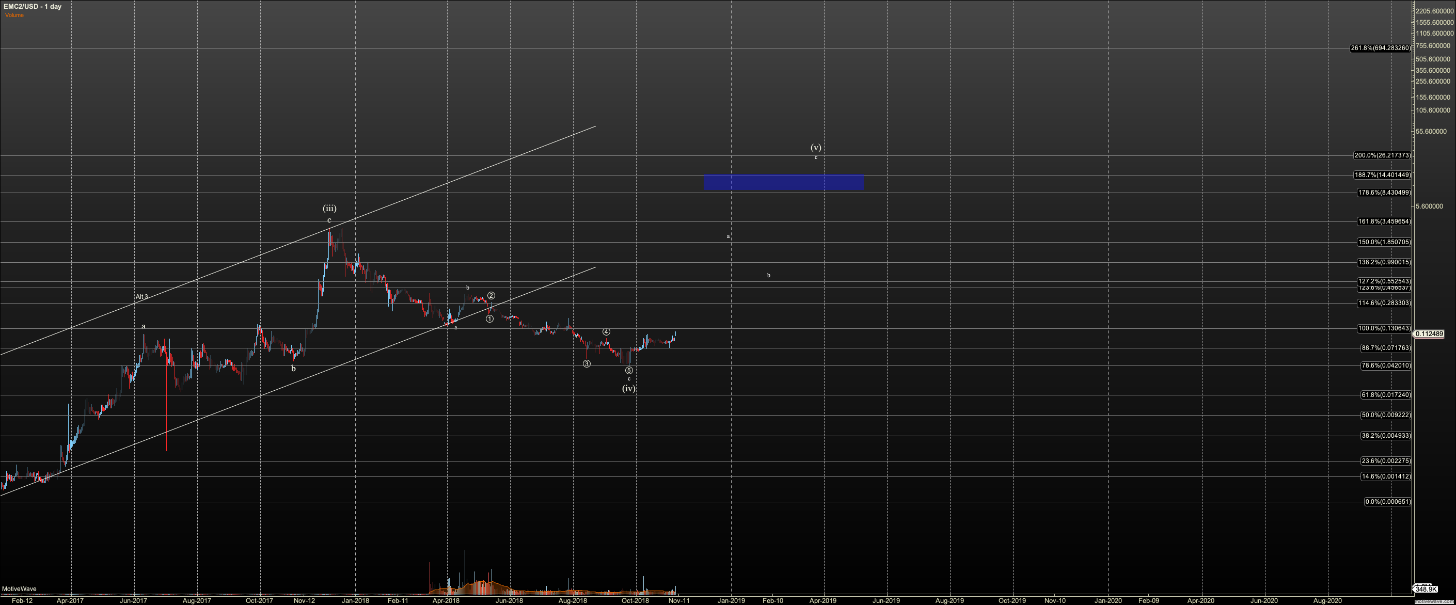Click the Apr-2017 date on the time axis
The image size is (1456, 605).
pos(71,600)
